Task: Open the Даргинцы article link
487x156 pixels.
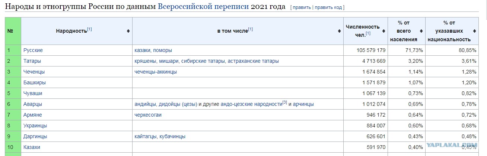Action: 35,136
